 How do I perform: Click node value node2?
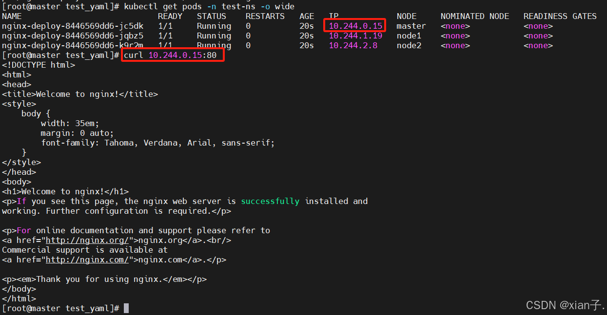[x=409, y=45]
